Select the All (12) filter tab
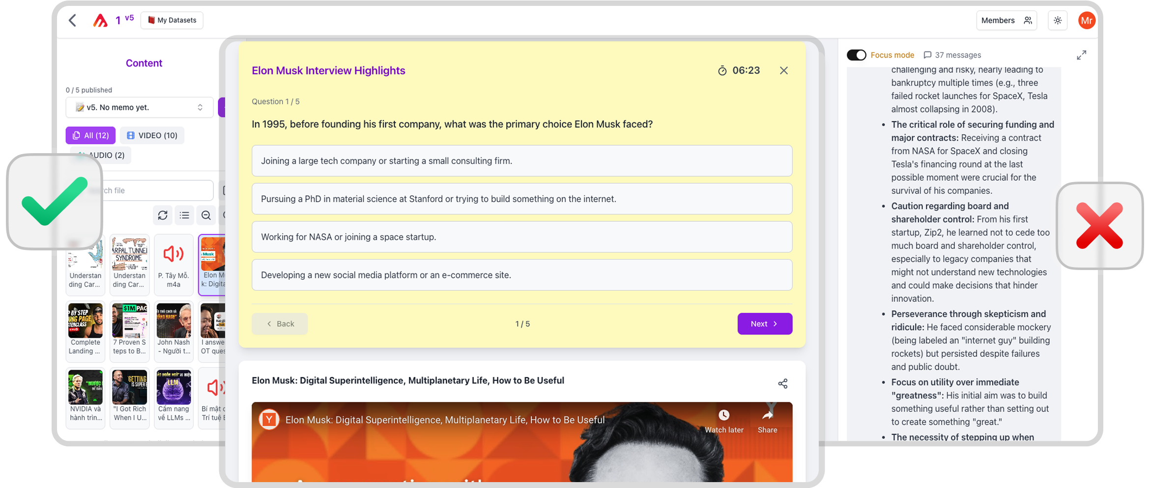The width and height of the screenshot is (1149, 488). (x=90, y=135)
